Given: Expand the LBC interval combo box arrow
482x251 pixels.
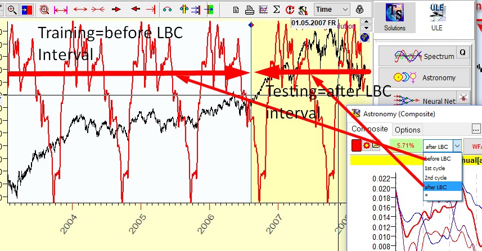Looking at the screenshot, I should coord(456,146).
